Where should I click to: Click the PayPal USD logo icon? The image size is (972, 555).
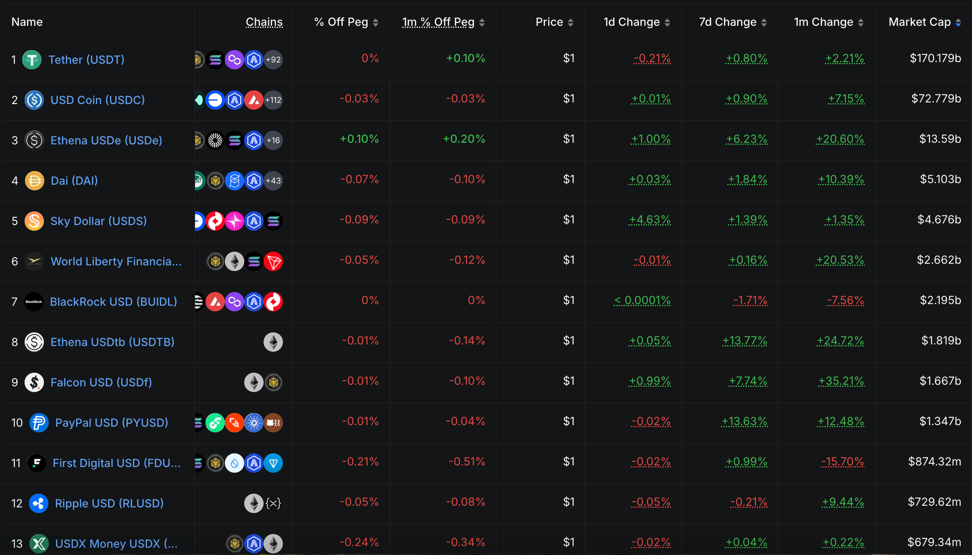39,423
